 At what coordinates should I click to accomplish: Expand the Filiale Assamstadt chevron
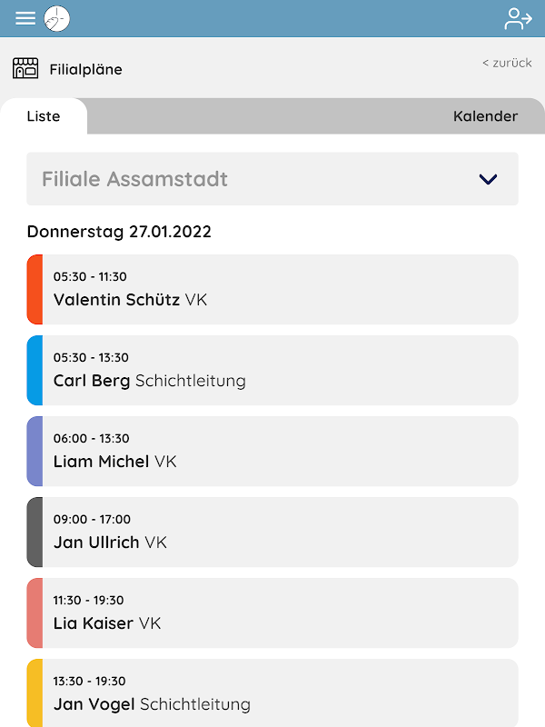pyautogui.click(x=488, y=179)
